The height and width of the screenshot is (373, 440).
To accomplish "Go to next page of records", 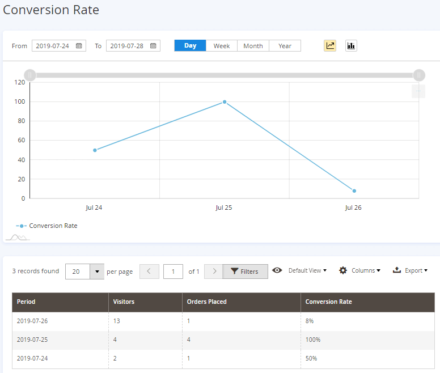I will (x=214, y=272).
